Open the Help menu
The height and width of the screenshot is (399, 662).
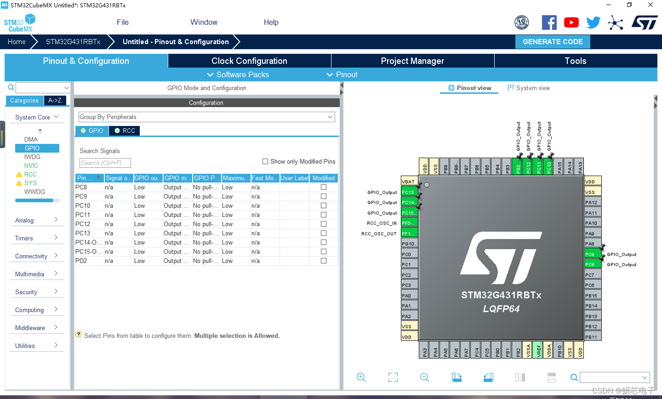271,22
